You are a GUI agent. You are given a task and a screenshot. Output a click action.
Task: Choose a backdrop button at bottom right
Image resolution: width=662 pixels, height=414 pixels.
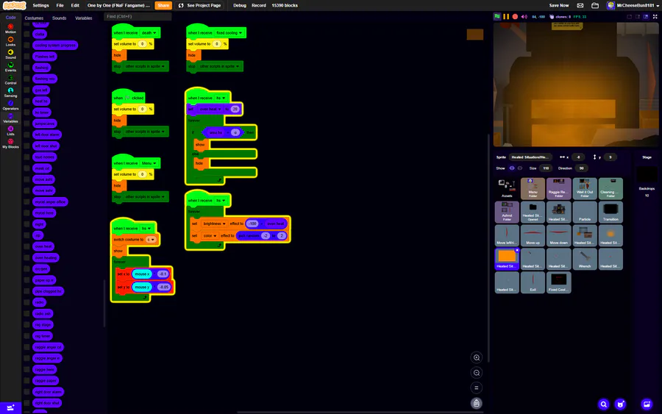point(647,404)
